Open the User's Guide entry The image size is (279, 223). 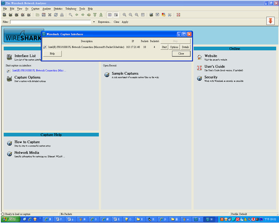214,66
